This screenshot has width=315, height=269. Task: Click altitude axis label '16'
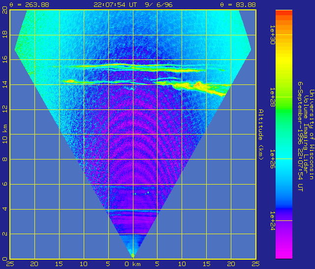[5, 59]
